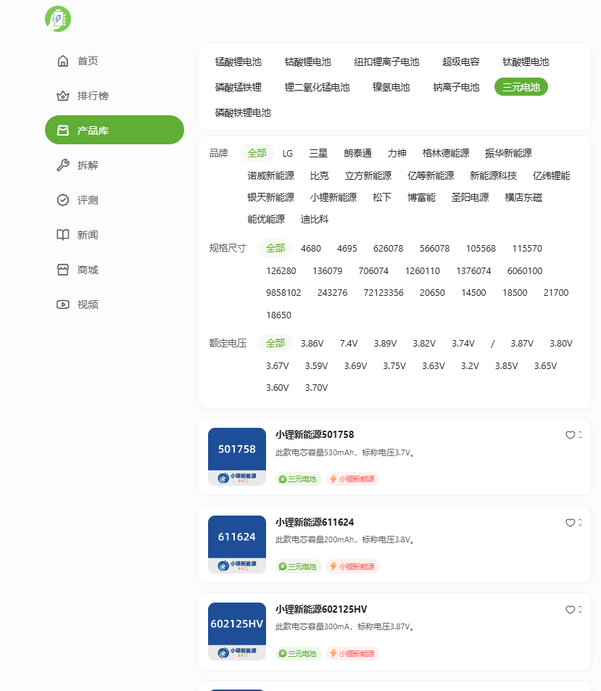Filter size by 1260110
The height and width of the screenshot is (691, 601).
(423, 271)
